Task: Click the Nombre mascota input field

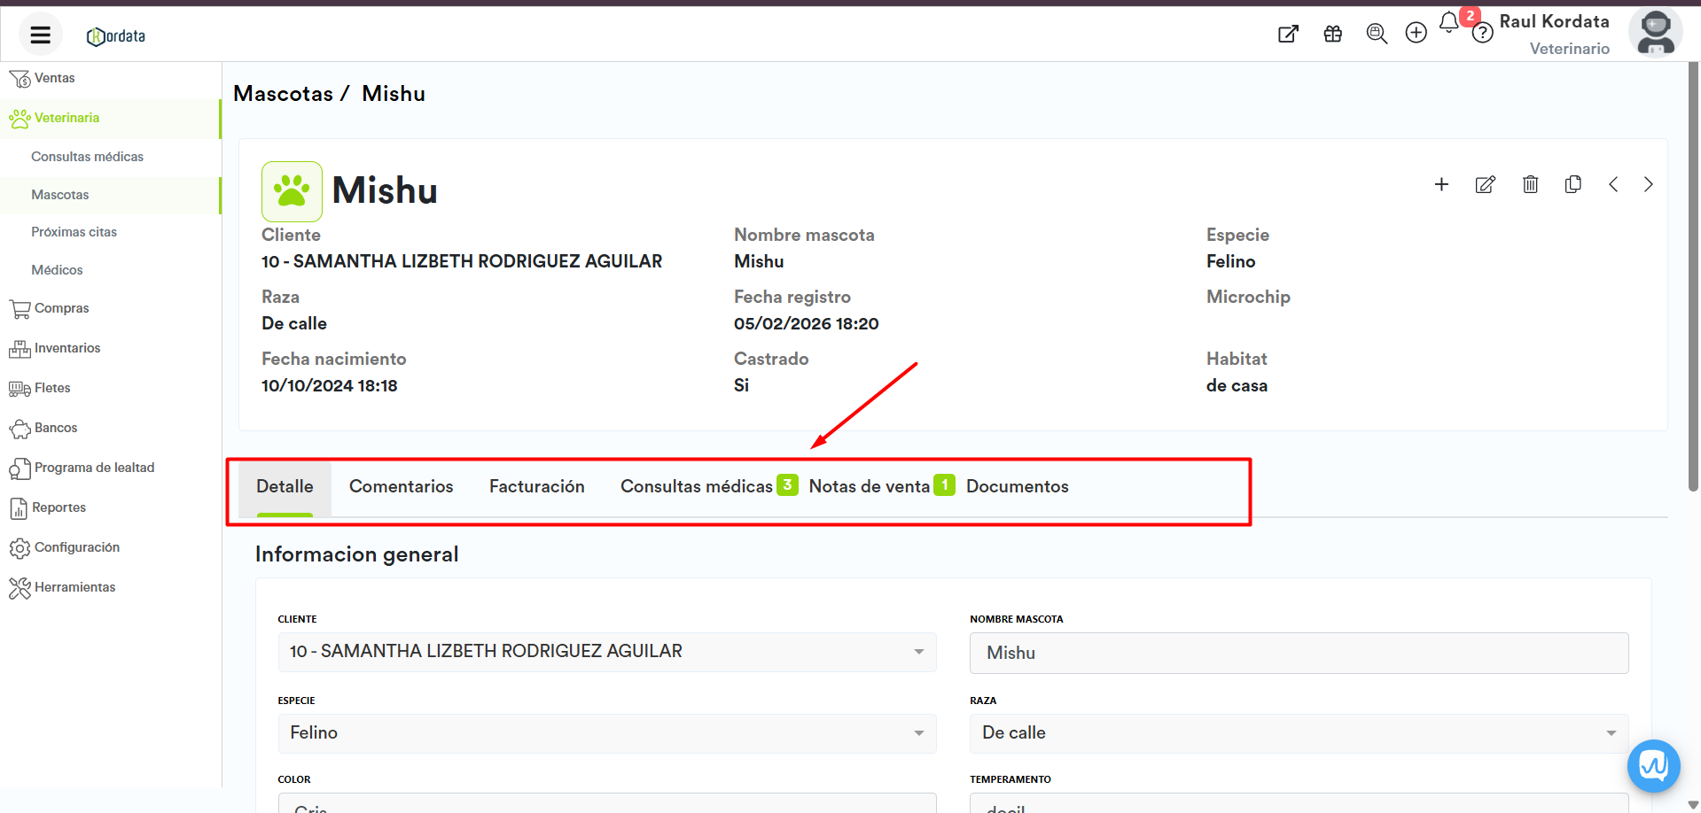Action: [1299, 653]
